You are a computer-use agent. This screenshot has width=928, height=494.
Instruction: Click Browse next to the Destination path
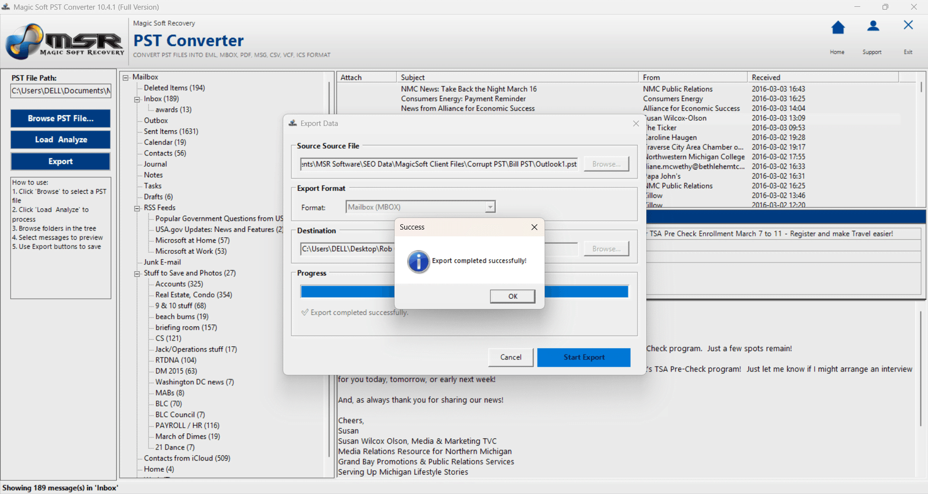click(x=606, y=249)
